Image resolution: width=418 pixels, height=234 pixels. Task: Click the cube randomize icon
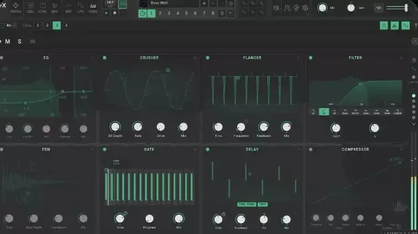click(x=276, y=8)
